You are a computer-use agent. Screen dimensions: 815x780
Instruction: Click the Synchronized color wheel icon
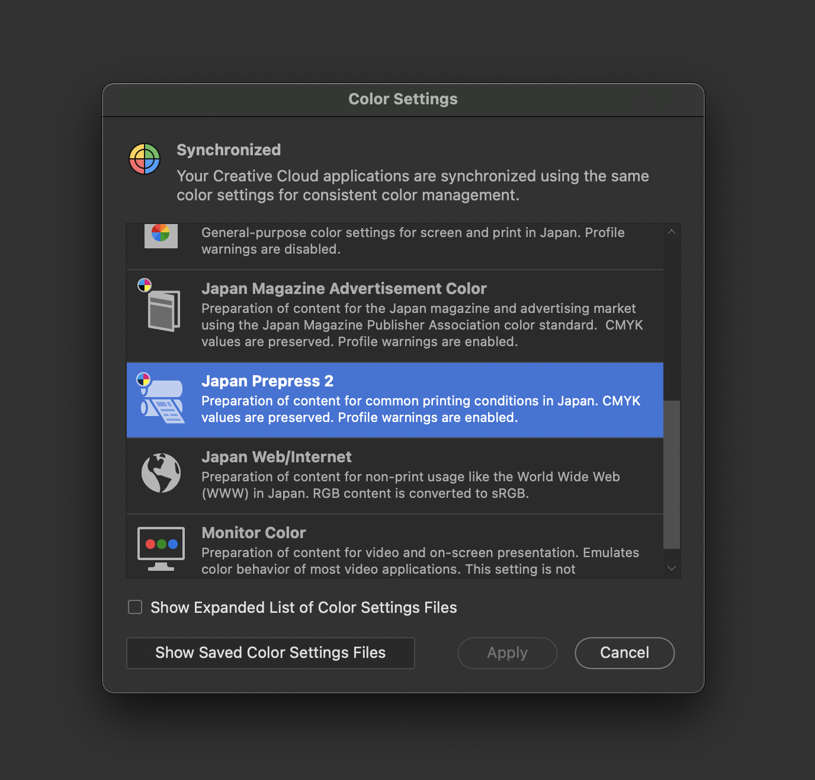click(145, 159)
